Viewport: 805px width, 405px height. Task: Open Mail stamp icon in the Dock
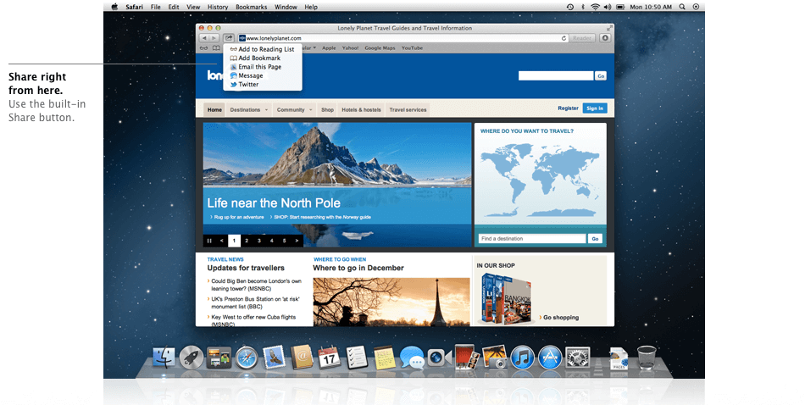[274, 358]
